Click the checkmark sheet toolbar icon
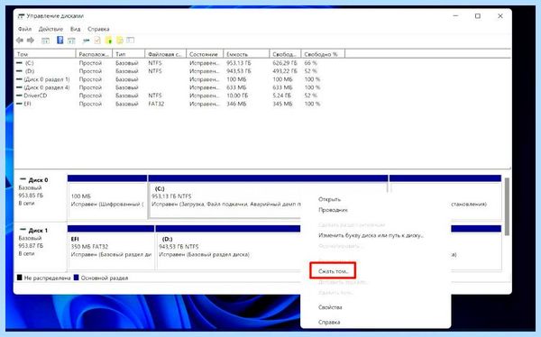The image size is (541, 337). click(x=97, y=41)
